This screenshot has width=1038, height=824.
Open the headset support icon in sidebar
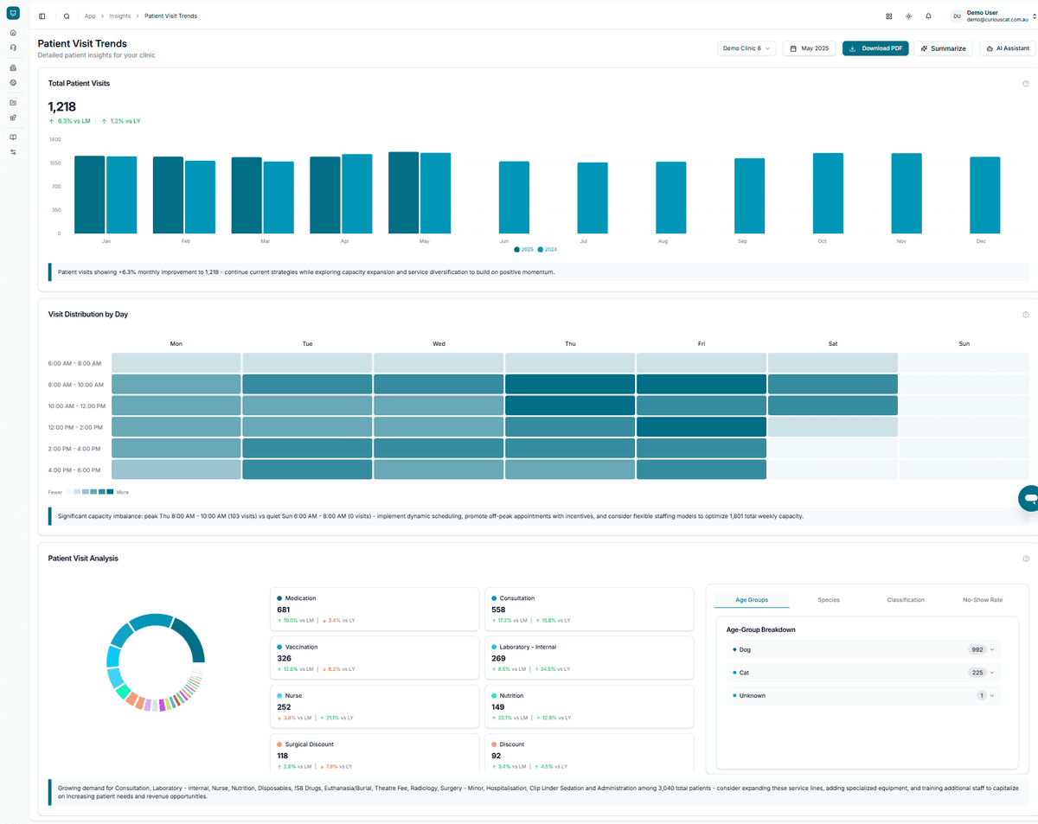[13, 48]
